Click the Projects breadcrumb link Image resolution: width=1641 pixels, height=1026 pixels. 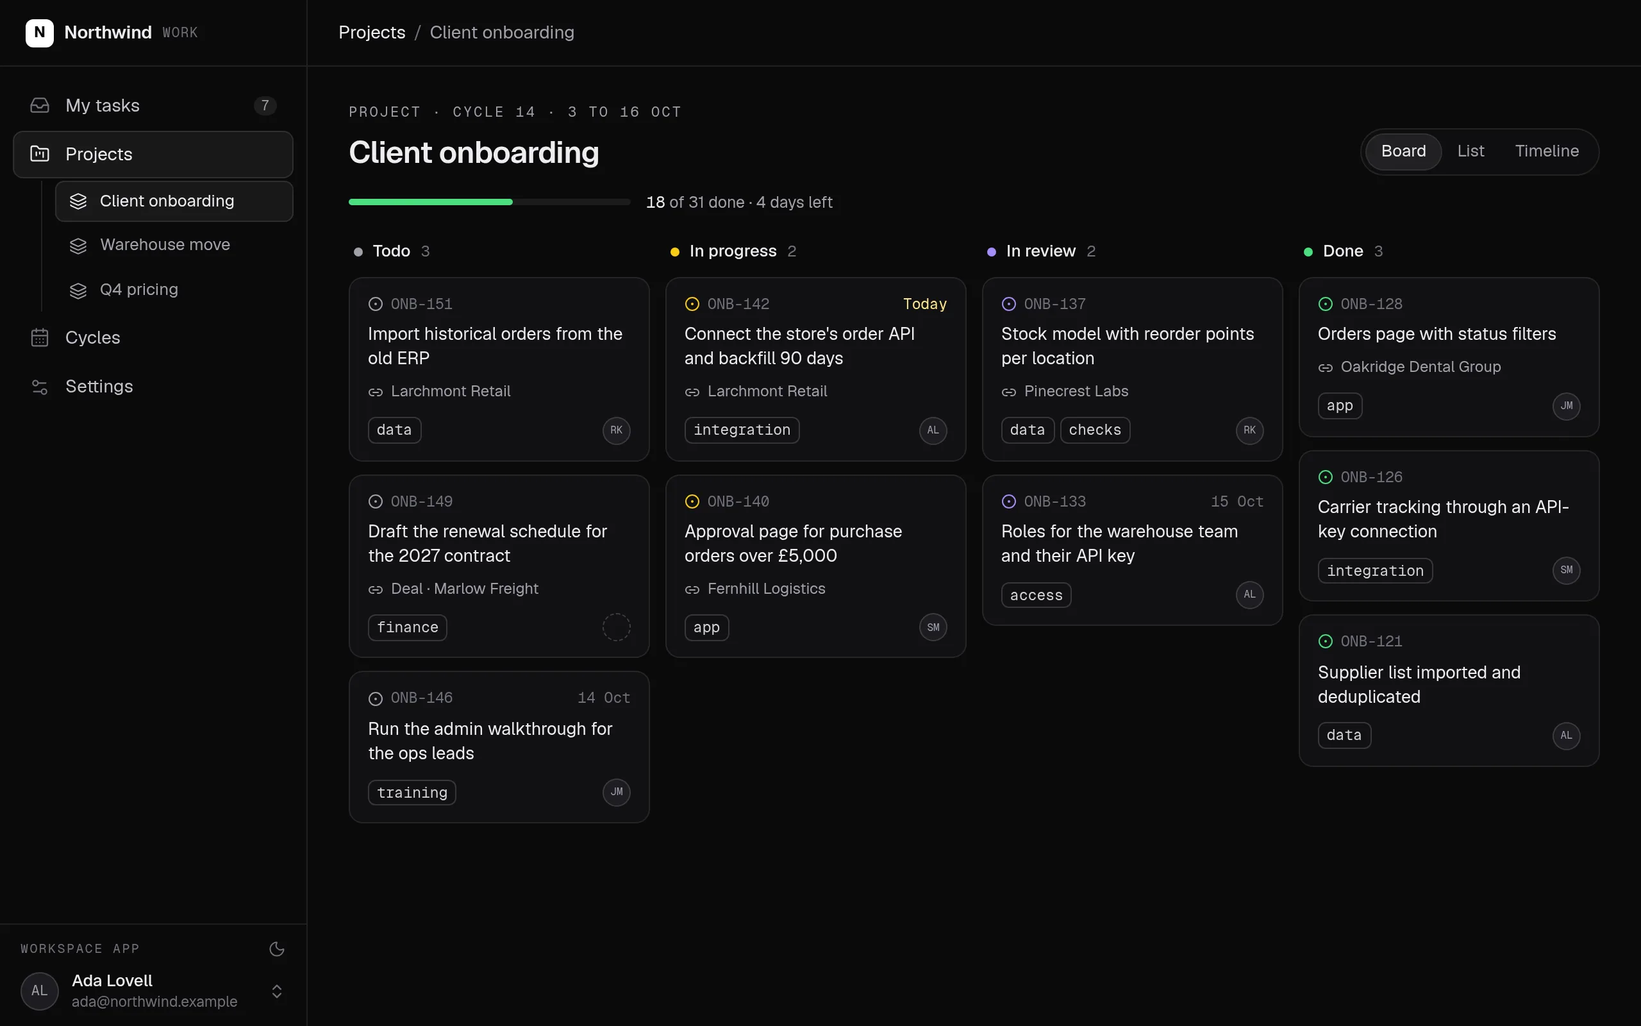point(372,33)
